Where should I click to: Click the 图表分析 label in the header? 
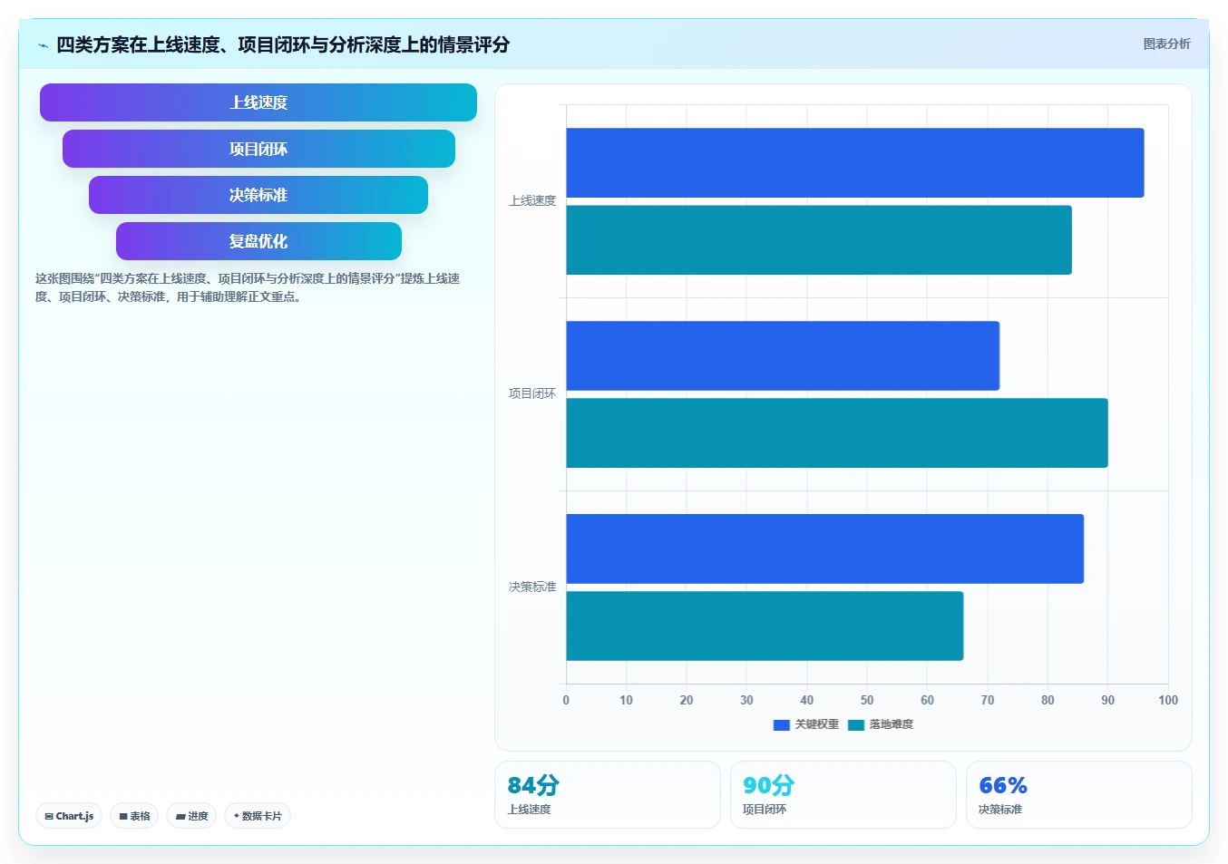1166,44
